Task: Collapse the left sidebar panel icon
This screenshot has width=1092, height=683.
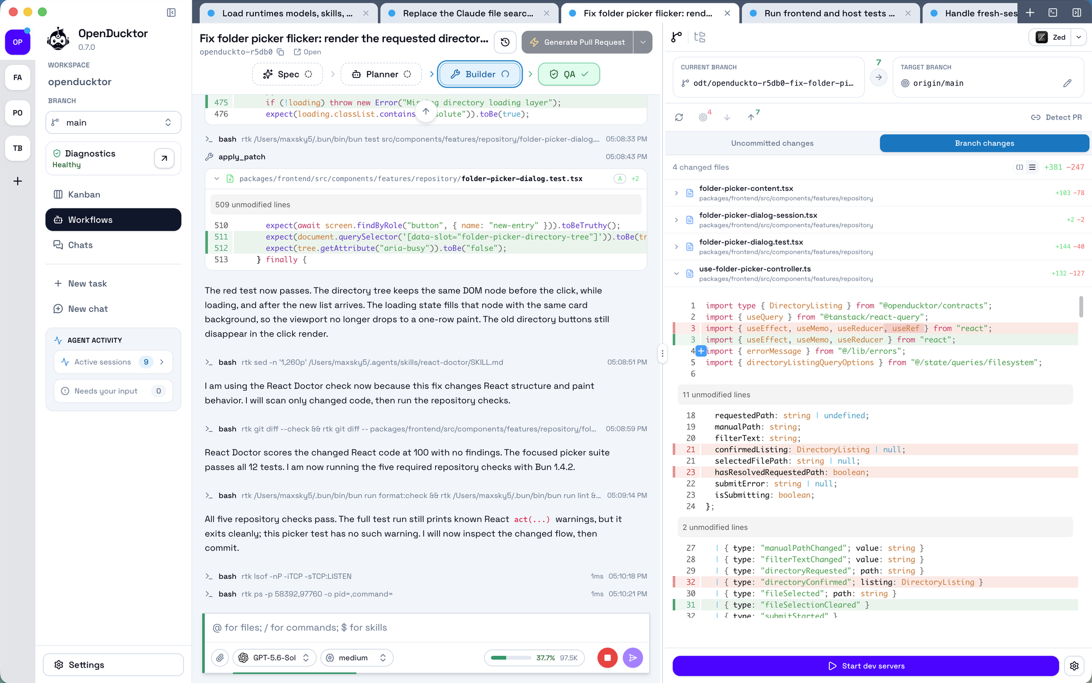Action: (x=171, y=13)
